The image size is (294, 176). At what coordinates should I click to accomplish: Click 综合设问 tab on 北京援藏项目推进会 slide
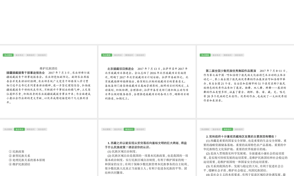pyautogui.click(x=141, y=55)
